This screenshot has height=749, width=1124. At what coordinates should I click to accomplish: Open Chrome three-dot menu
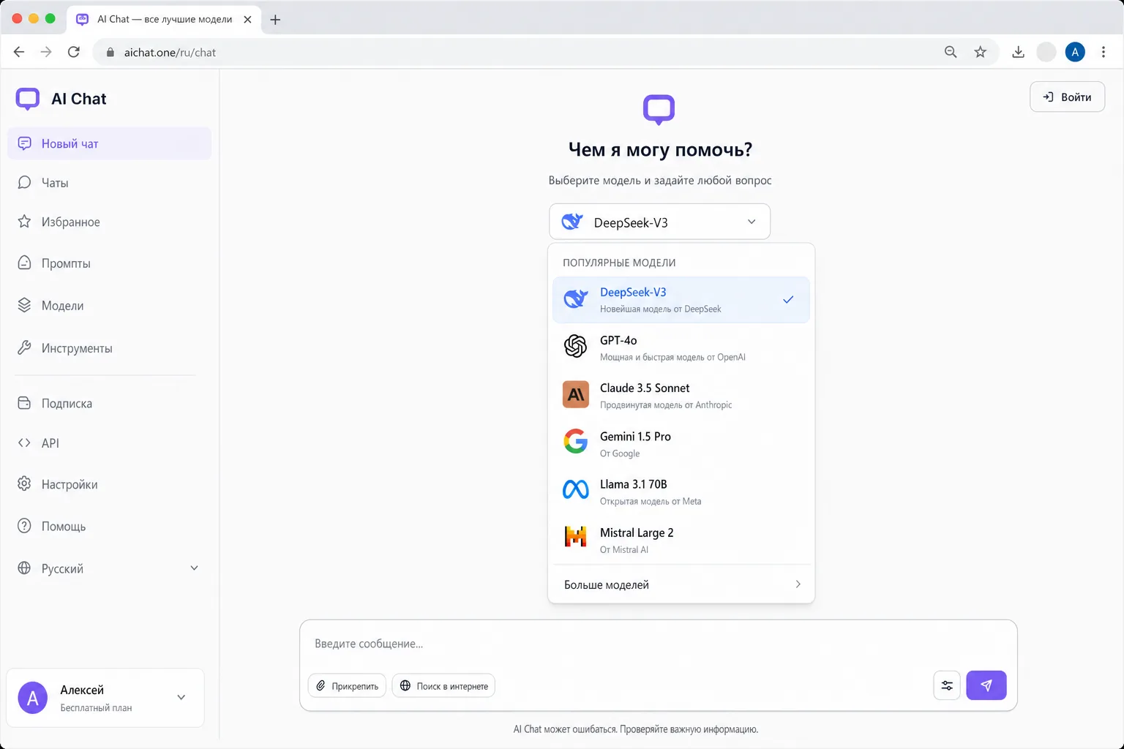point(1104,52)
